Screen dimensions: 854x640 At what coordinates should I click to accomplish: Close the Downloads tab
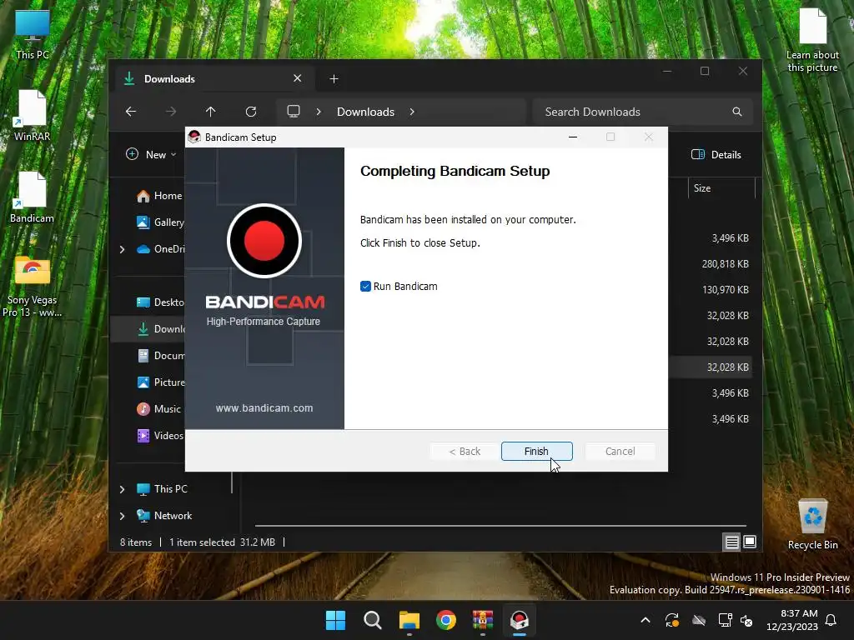click(298, 78)
